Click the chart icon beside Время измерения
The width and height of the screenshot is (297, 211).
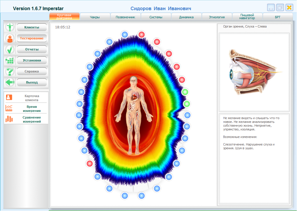(9, 108)
